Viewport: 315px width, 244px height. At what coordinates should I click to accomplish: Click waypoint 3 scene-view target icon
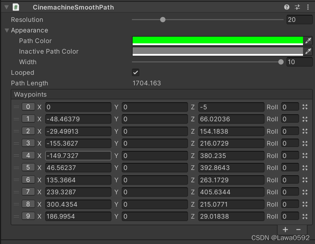[305, 144]
